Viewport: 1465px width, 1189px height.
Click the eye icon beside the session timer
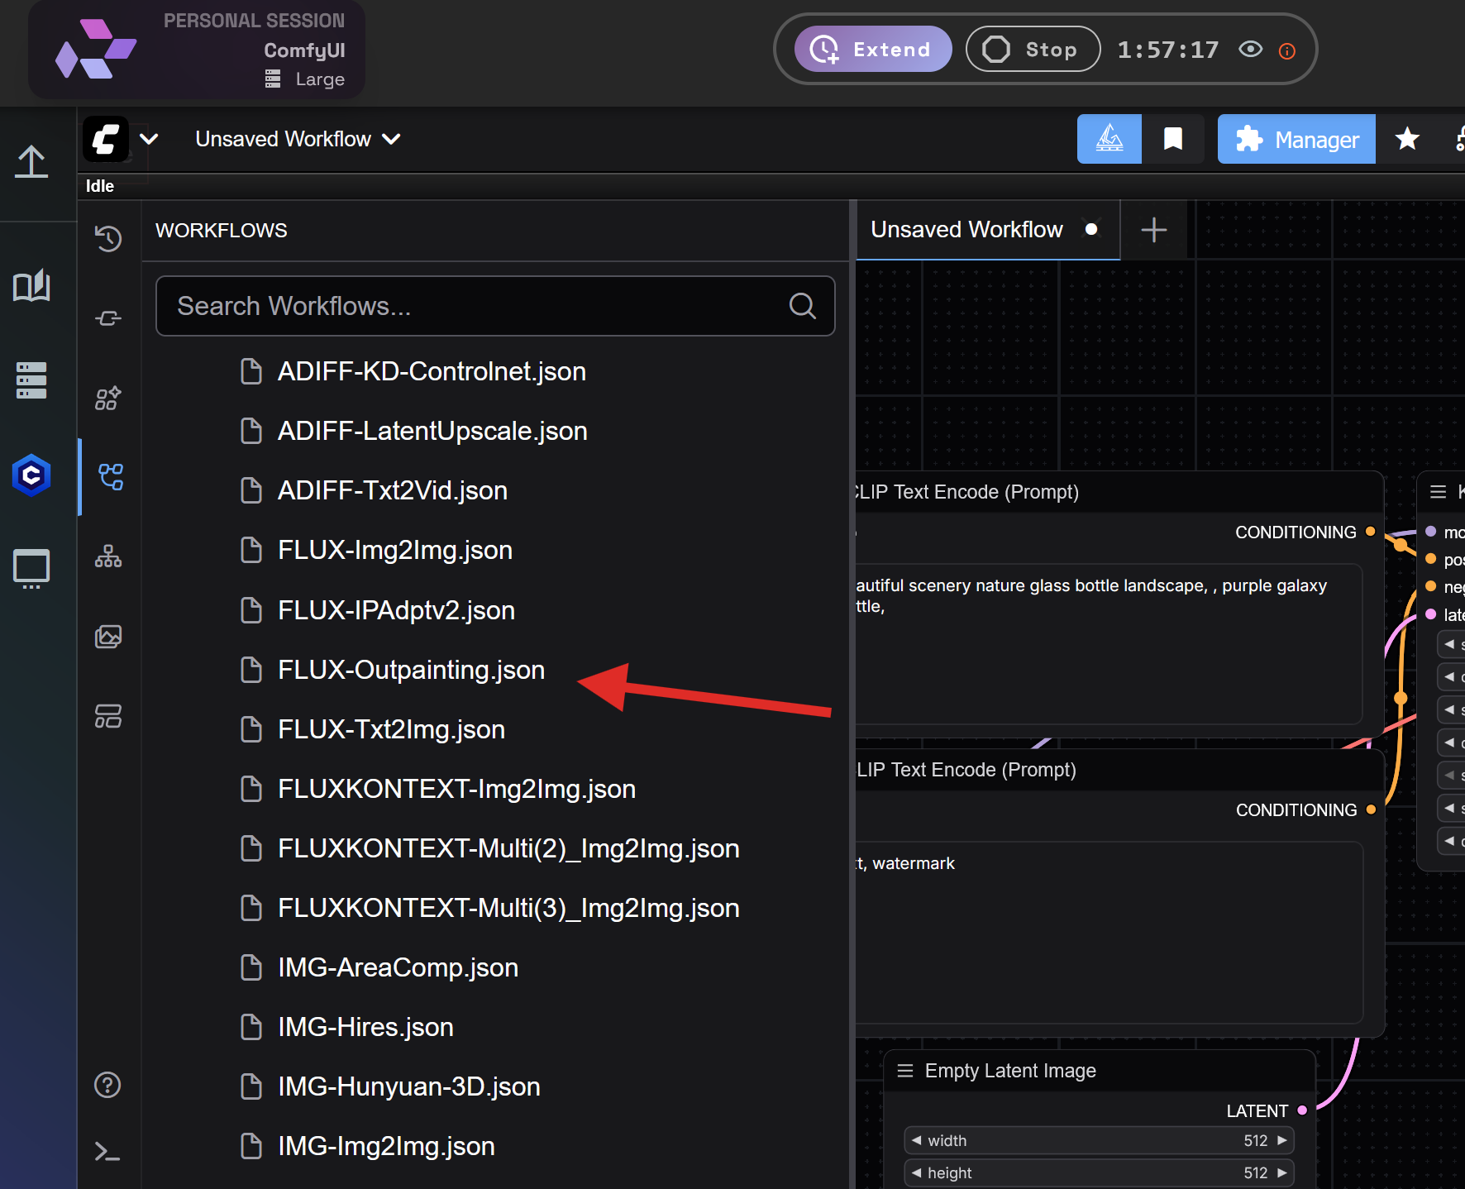(1251, 50)
